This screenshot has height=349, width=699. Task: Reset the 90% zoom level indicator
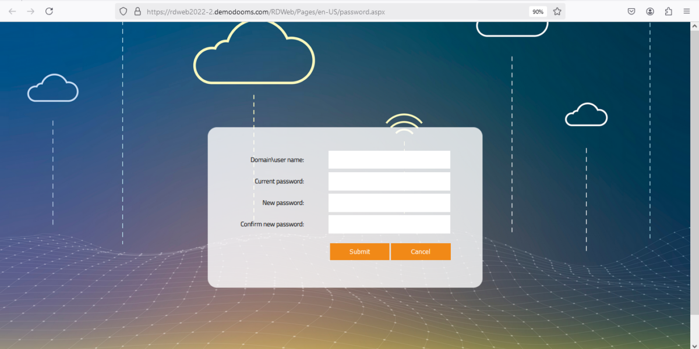click(x=538, y=11)
